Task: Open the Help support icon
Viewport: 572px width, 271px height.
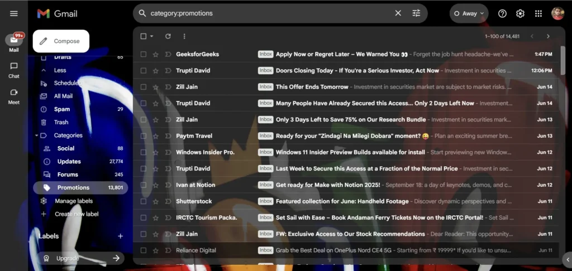Action: point(502,13)
